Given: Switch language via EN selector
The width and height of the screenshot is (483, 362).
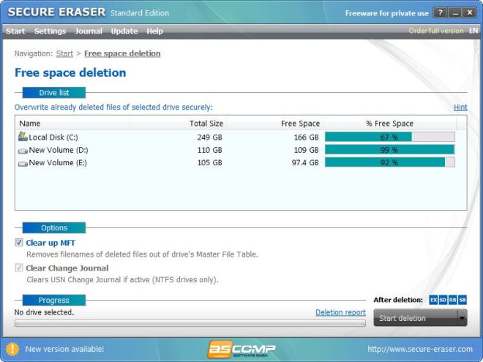Looking at the screenshot, I should (473, 31).
